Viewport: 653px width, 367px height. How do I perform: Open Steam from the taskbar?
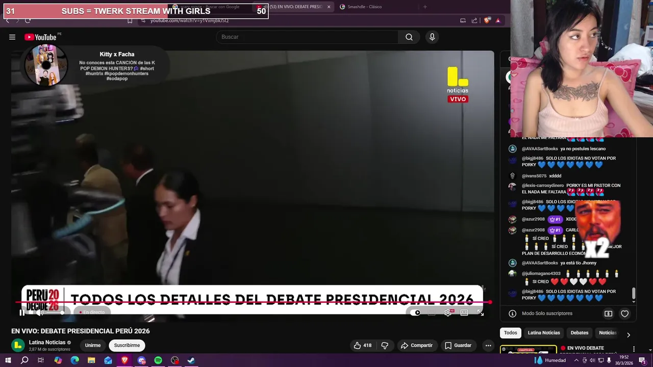[x=191, y=360]
